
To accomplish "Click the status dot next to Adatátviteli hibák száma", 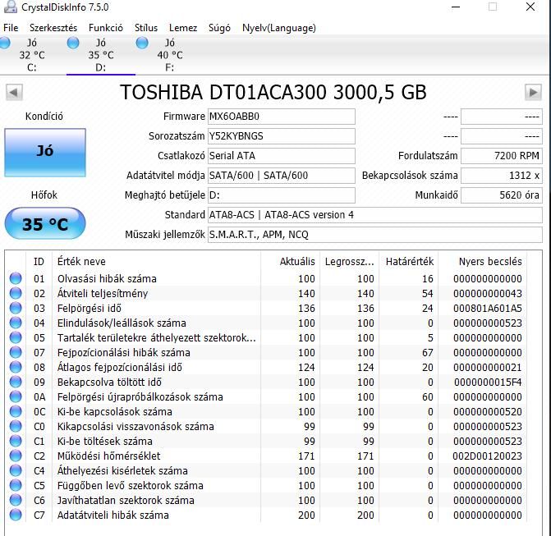I will pos(16,515).
